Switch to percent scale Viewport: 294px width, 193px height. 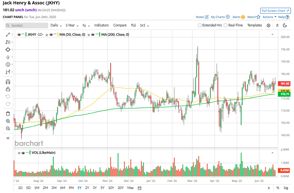coord(278,188)
